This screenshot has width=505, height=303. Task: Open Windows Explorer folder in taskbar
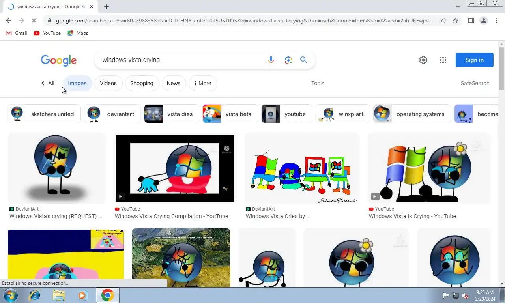[x=59, y=295]
